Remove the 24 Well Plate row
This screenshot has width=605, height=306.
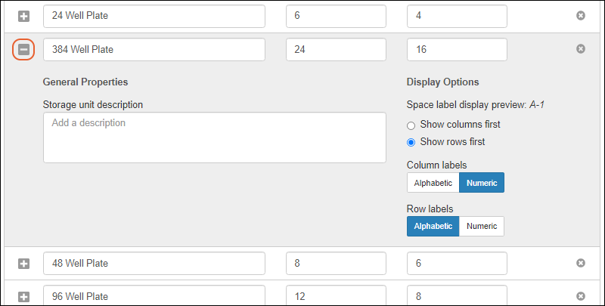(581, 16)
